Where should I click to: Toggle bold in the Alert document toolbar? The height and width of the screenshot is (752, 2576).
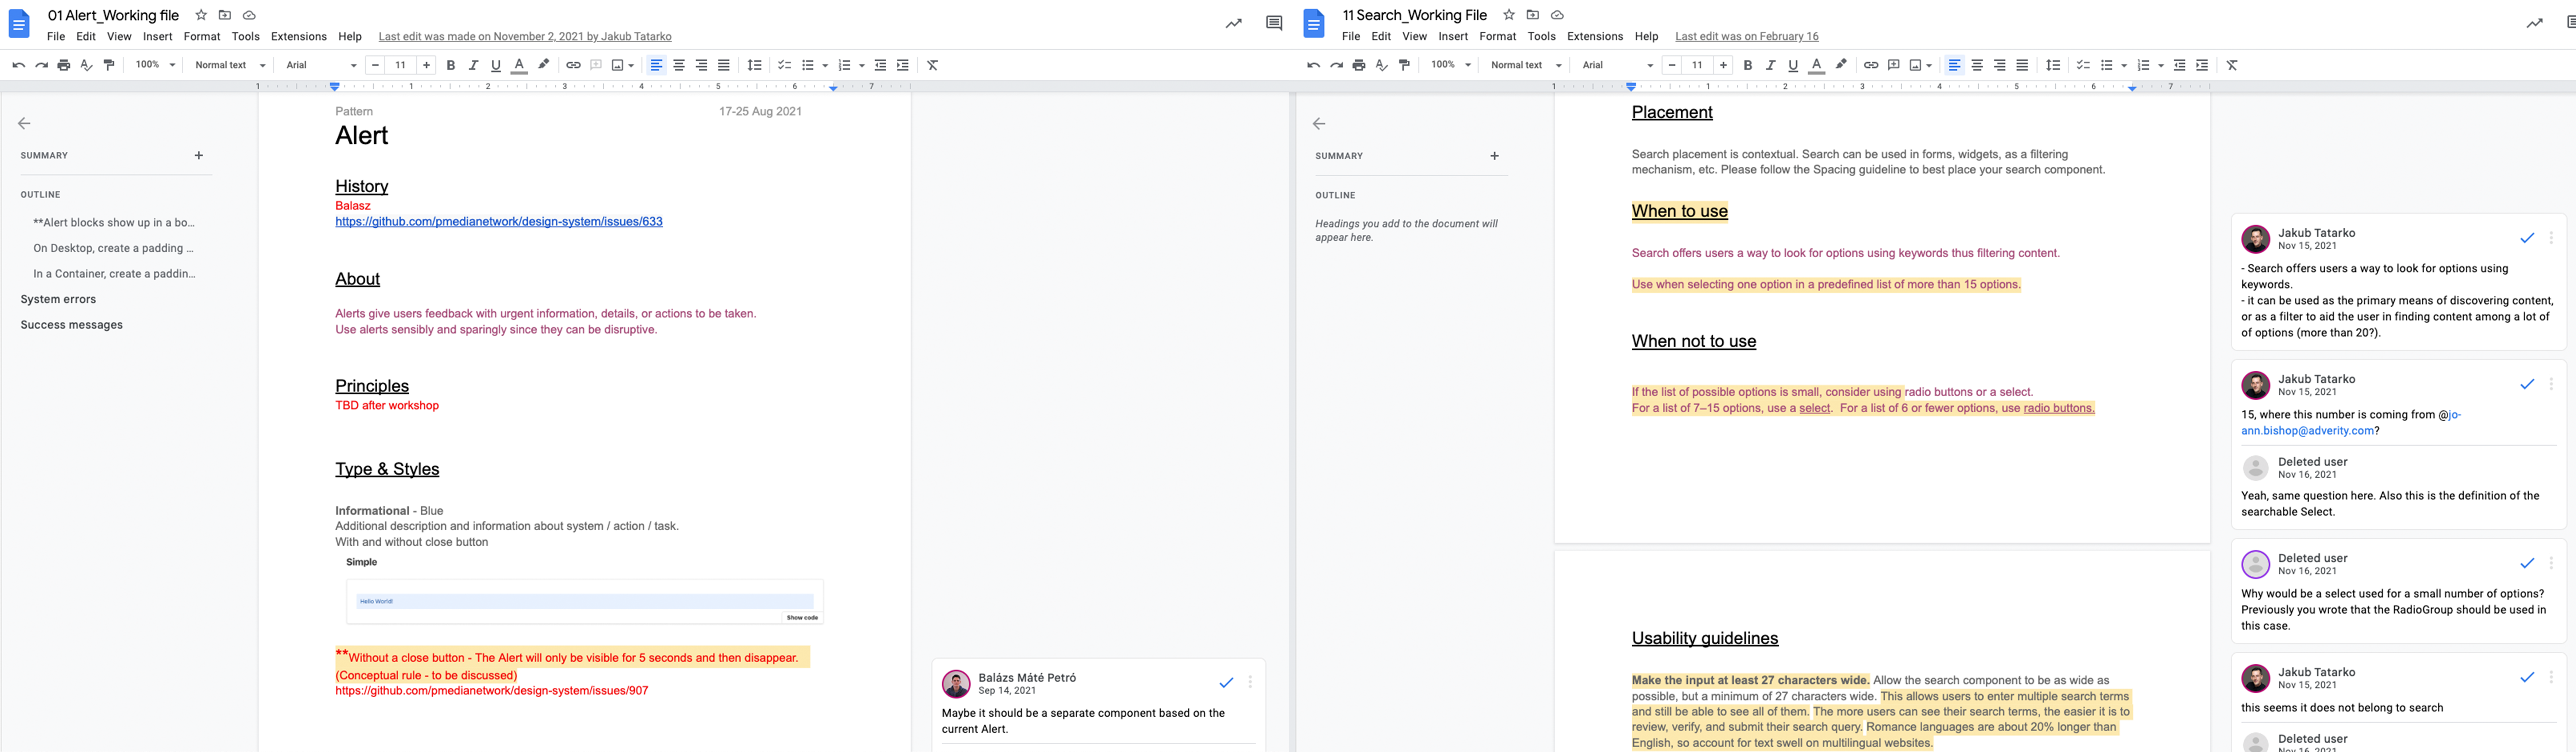pyautogui.click(x=451, y=65)
